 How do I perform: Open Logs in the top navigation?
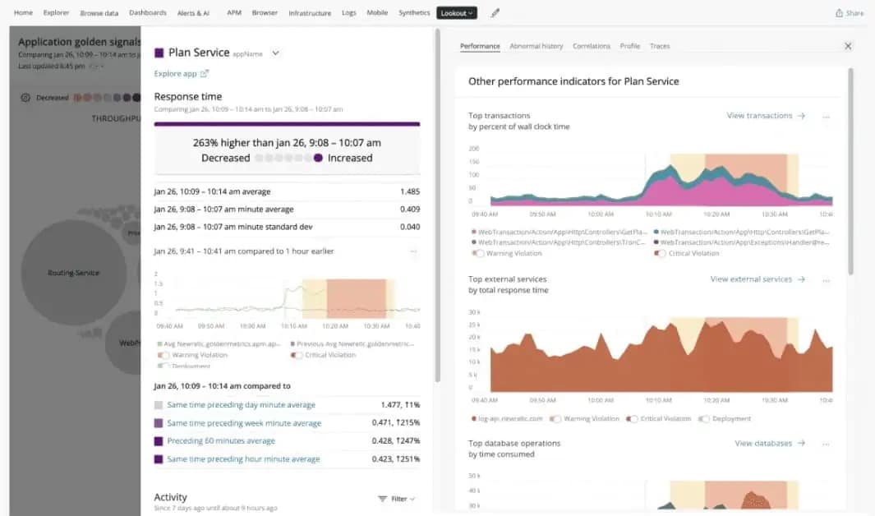click(349, 12)
